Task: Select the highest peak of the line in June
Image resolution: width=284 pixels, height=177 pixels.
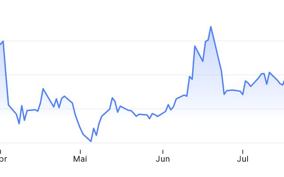Action: pyautogui.click(x=211, y=27)
